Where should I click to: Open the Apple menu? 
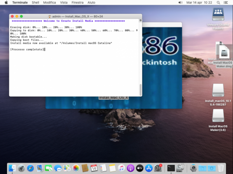(6, 3)
